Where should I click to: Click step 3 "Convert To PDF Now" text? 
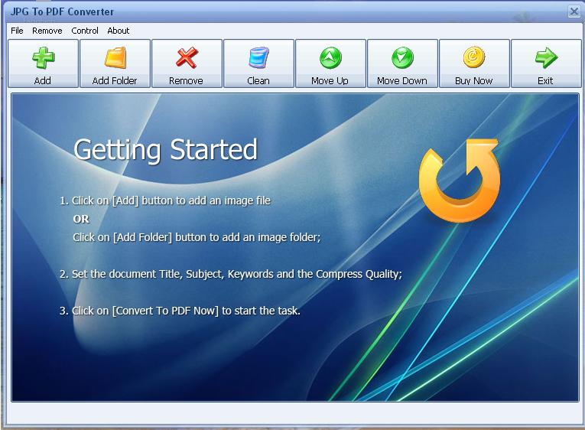click(x=180, y=311)
